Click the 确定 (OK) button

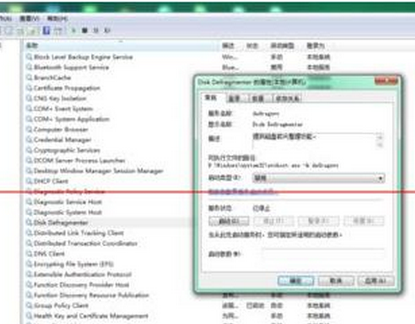pos(295,281)
